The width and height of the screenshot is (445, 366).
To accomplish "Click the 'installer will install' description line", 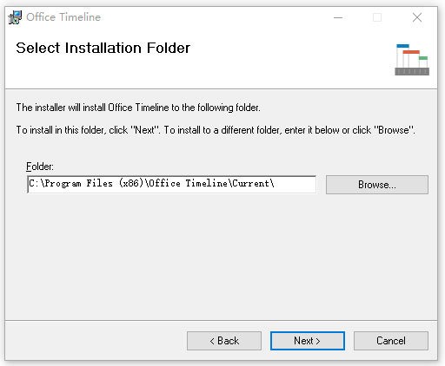I will click(x=138, y=108).
